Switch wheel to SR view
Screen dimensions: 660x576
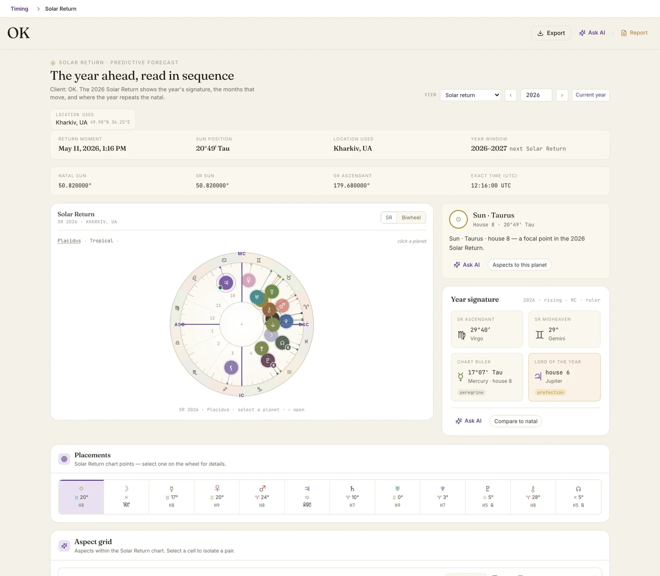[389, 218]
